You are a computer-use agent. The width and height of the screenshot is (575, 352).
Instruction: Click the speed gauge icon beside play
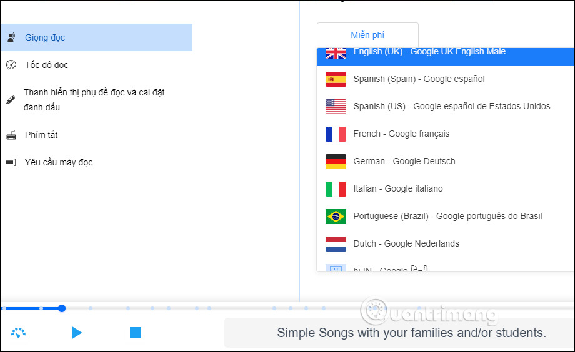tap(19, 333)
